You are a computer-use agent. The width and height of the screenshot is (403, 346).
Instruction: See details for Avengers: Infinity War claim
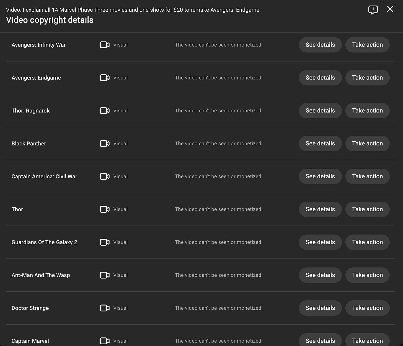[x=320, y=45]
